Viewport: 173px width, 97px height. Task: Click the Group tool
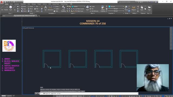[126, 8]
